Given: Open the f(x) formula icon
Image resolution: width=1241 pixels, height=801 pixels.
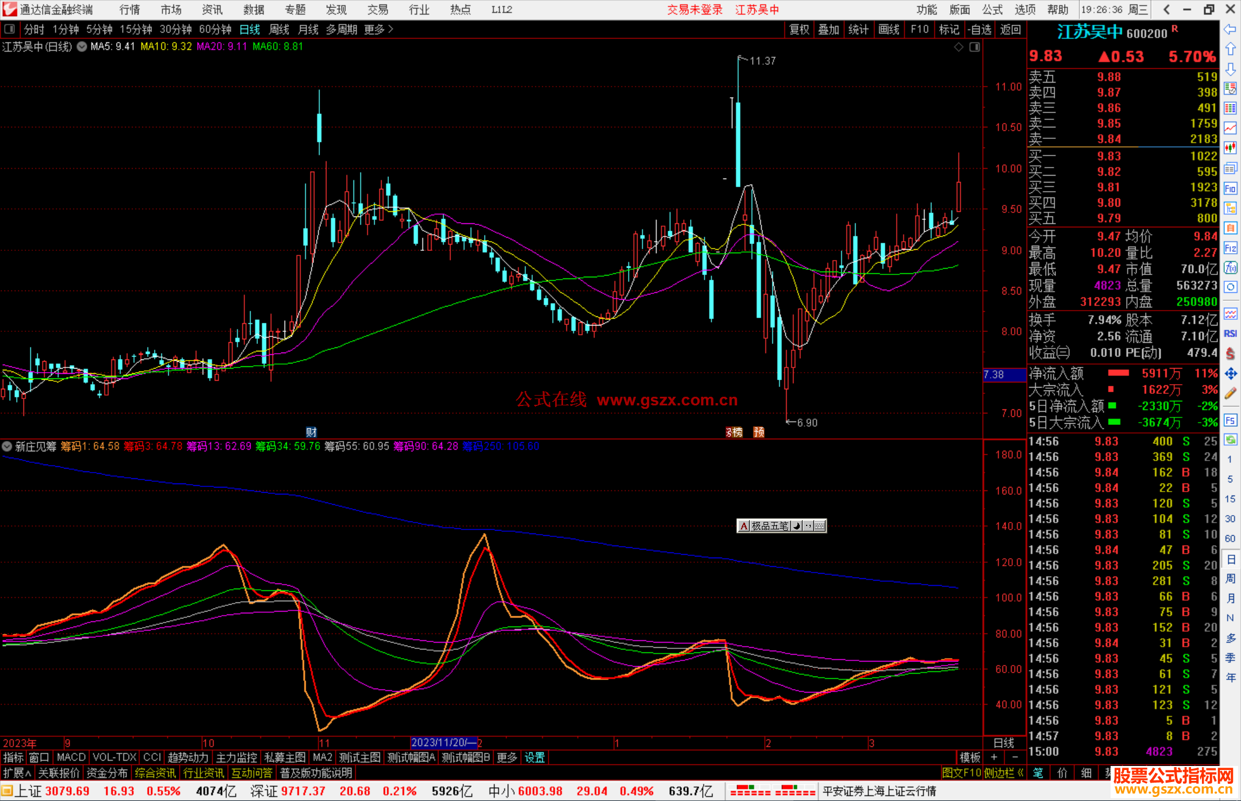Looking at the screenshot, I should 1230,268.
